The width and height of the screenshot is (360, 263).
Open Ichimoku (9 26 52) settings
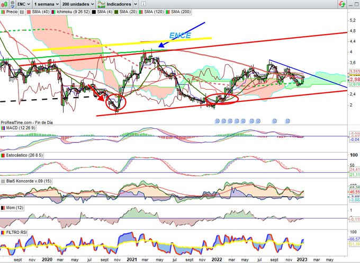coord(73,12)
